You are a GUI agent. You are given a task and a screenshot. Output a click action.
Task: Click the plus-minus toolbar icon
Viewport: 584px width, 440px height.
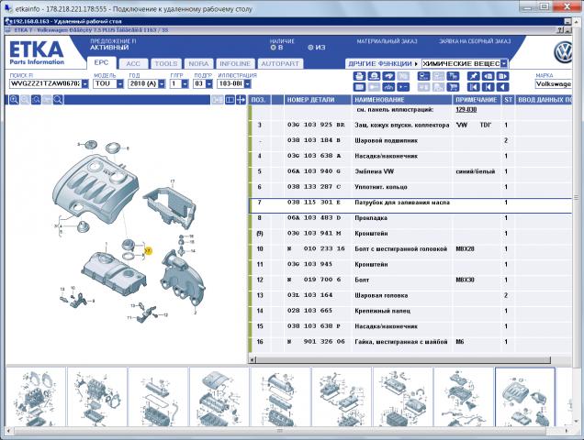(x=403, y=87)
